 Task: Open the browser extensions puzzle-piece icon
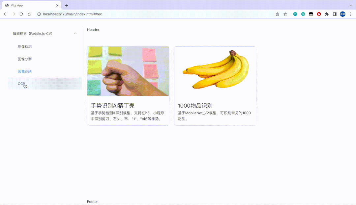pos(327,14)
